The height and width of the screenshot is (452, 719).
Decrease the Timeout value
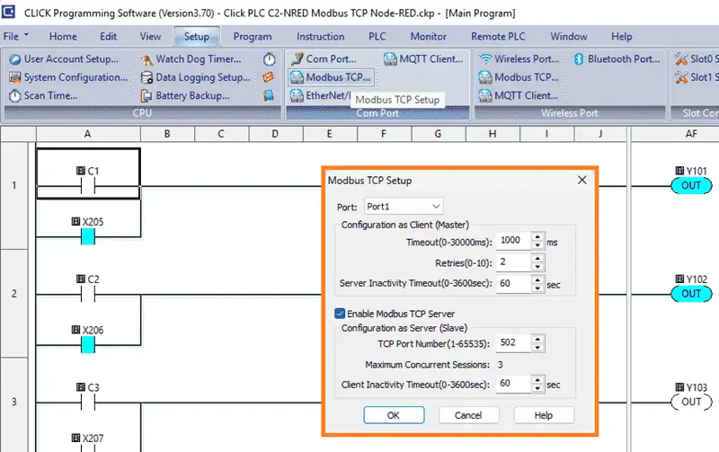(537, 244)
